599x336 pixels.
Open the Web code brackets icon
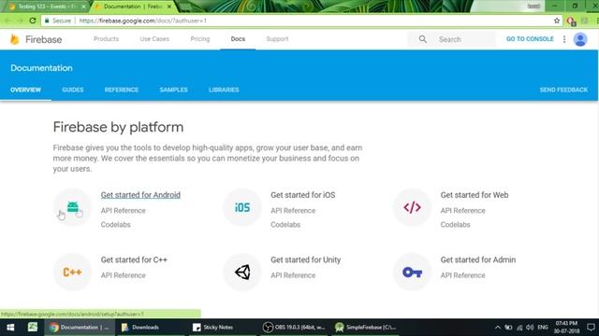pos(412,207)
